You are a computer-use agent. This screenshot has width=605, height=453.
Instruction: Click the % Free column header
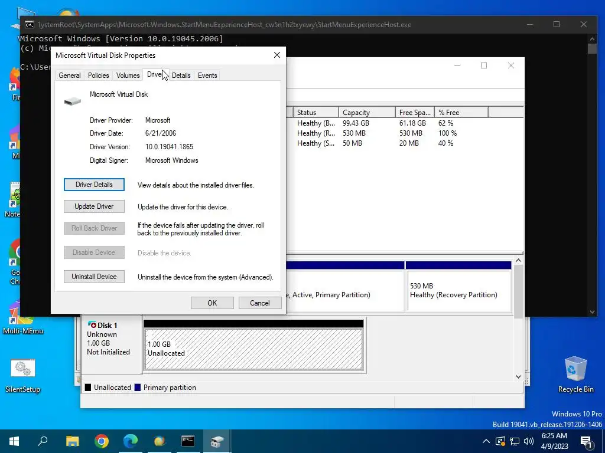pyautogui.click(x=461, y=113)
